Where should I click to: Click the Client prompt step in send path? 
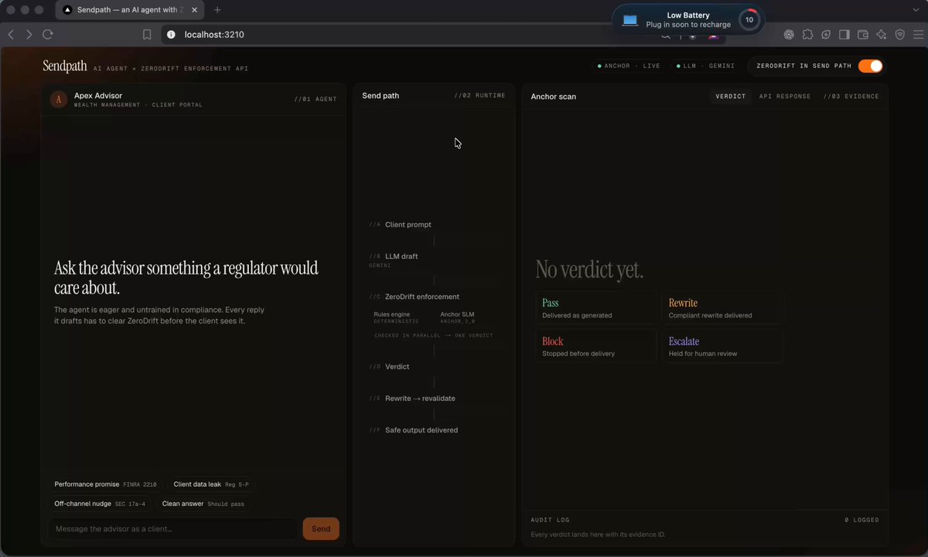click(x=408, y=225)
